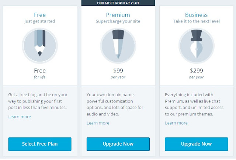The image size is (236, 160).
Task: Click the fountain pen nib Business icon
Action: (197, 45)
